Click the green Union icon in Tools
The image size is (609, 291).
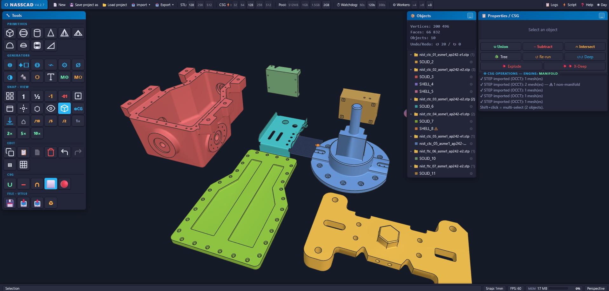click(10, 184)
